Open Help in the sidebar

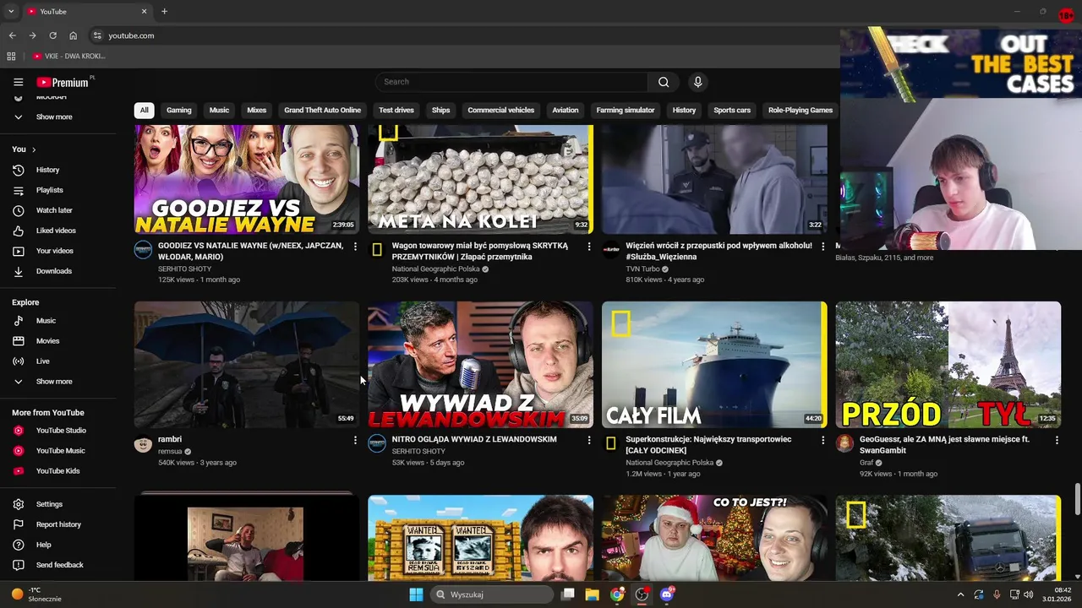43,545
